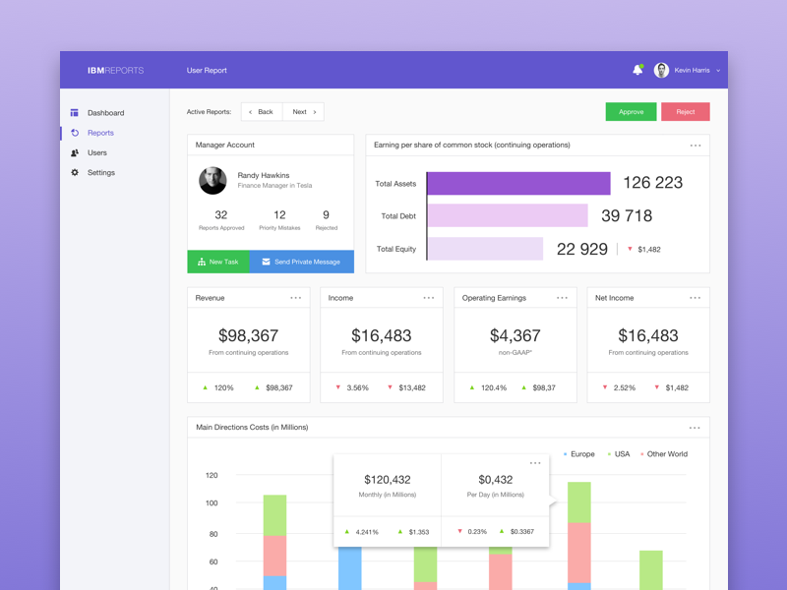The width and height of the screenshot is (787, 590).
Task: Switch to the User Report tab
Action: click(x=206, y=70)
